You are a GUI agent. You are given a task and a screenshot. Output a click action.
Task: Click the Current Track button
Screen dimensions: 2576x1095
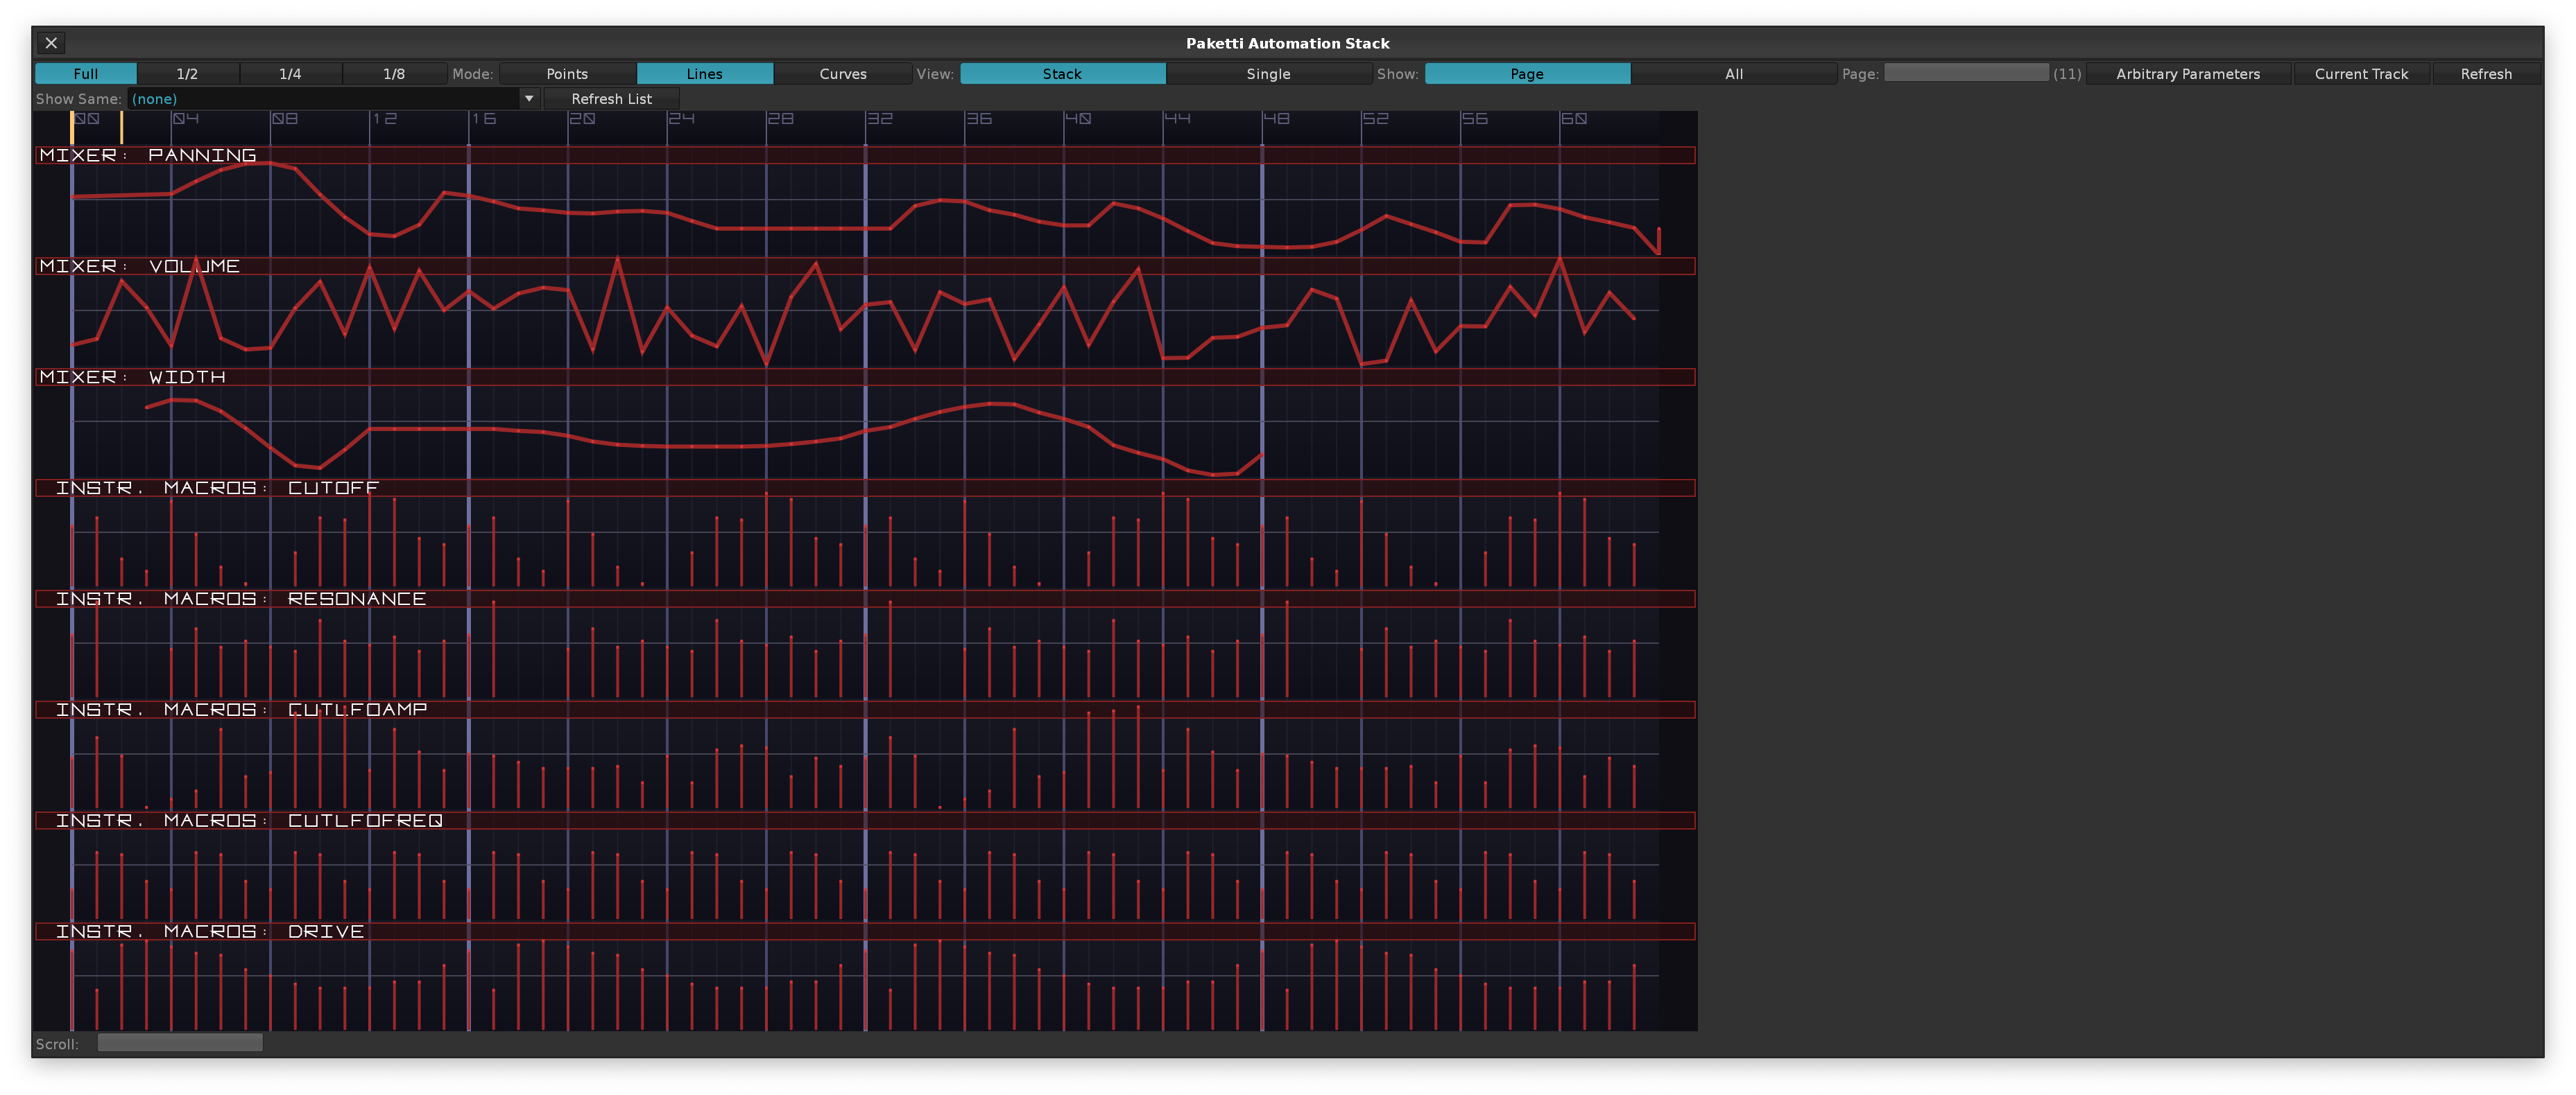(2360, 74)
